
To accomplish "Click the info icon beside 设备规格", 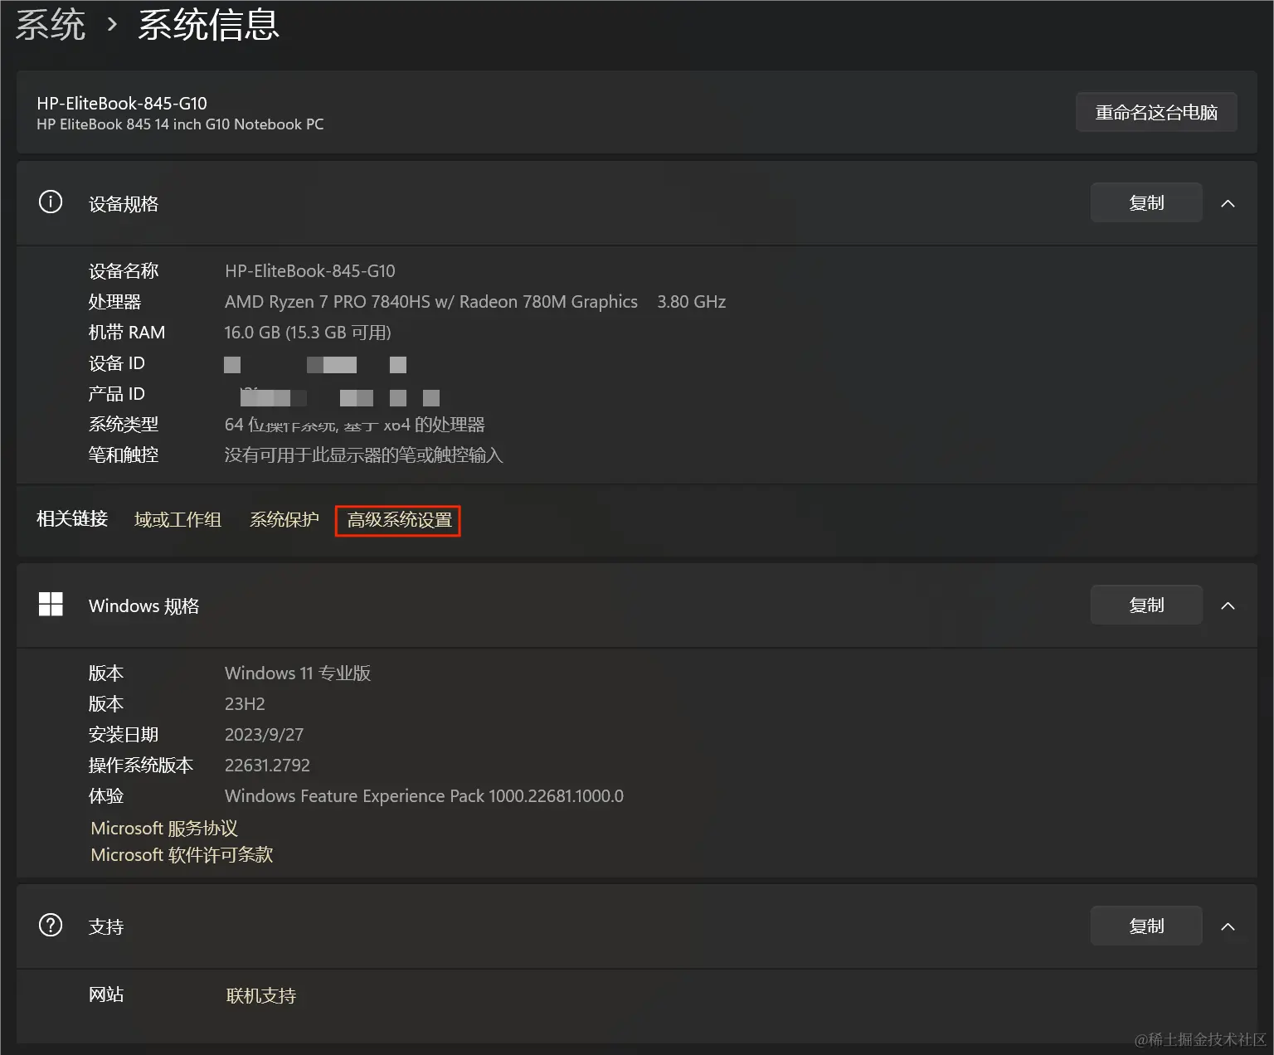I will click(51, 202).
